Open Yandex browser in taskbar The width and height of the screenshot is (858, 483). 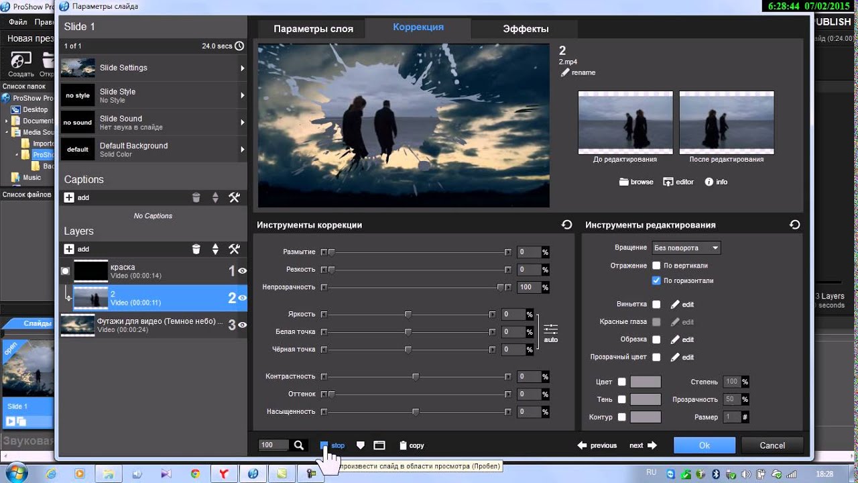(x=223, y=474)
